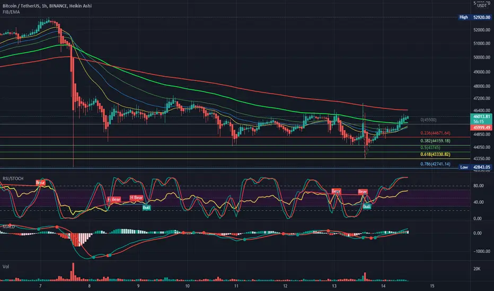This screenshot has height=291, width=494.
Task: Click the USDT currency button
Action: click(x=482, y=5)
